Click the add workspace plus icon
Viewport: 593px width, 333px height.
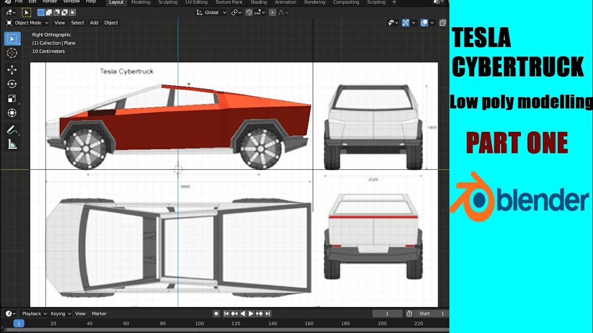(x=394, y=2)
